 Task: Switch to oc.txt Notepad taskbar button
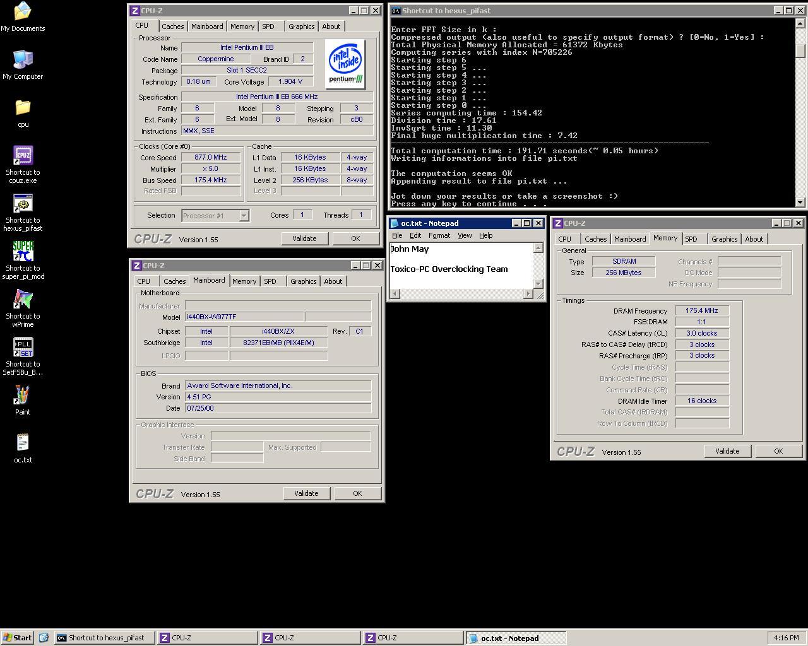516,638
